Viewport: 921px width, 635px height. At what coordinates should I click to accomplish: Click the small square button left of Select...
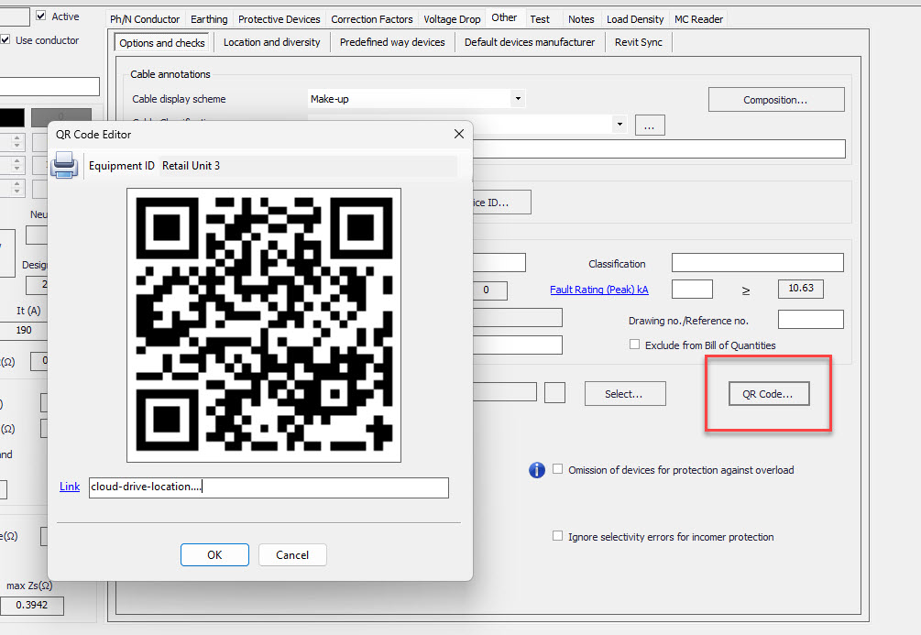(554, 392)
